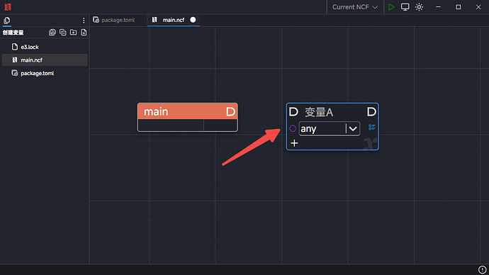The height and width of the screenshot is (275, 489).
Task: Click the collapse all icon in explorer toolbar
Action: click(x=62, y=33)
